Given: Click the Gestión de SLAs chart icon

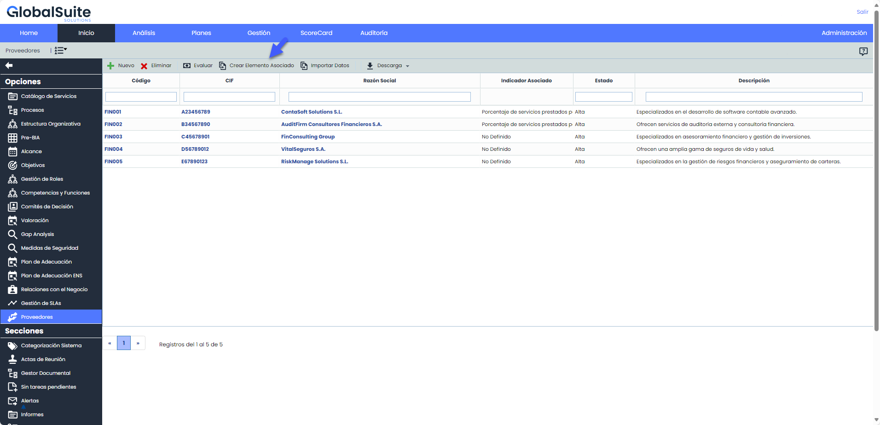Looking at the screenshot, I should tap(12, 303).
